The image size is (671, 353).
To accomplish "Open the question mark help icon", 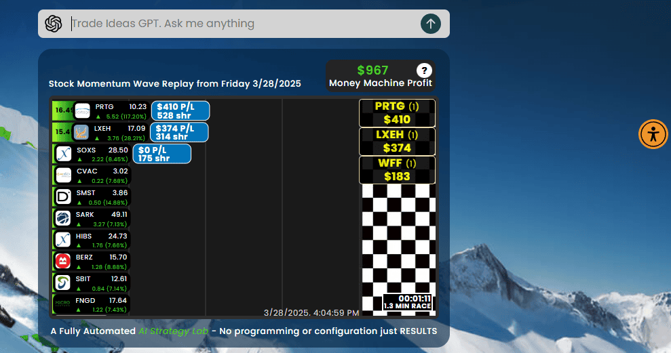I will (x=424, y=70).
